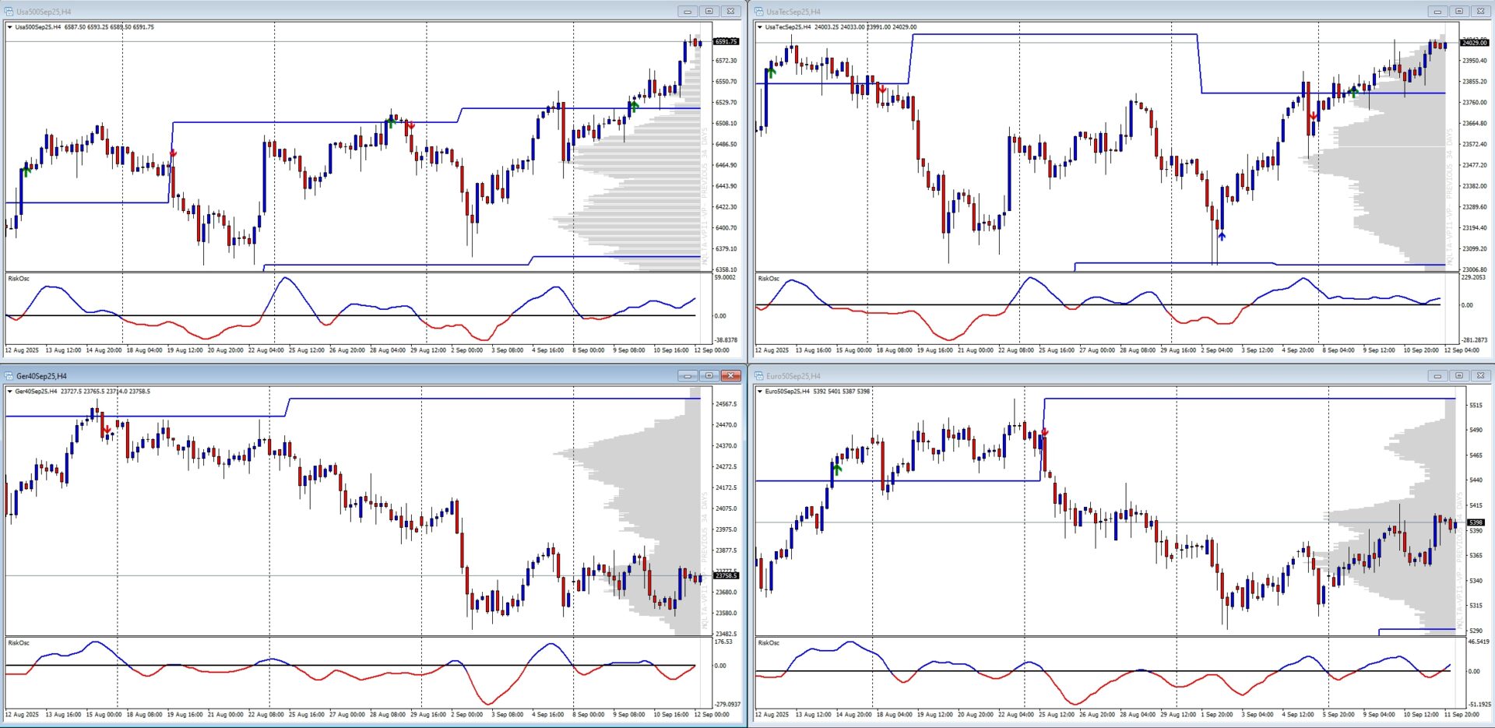Expand the triangle beside Euro50Sep25,H4 chart label

click(x=759, y=392)
